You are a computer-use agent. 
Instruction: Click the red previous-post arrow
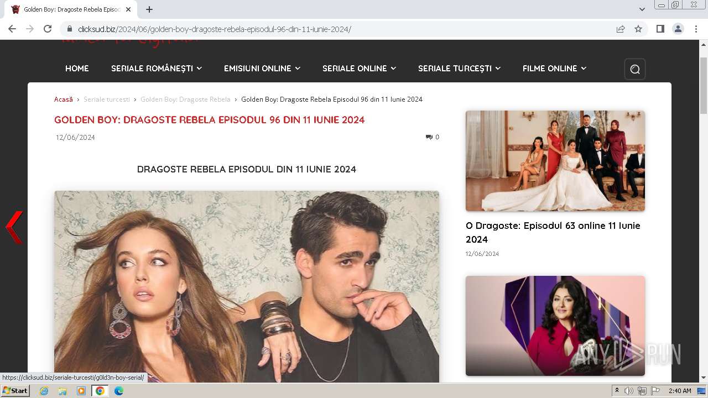click(14, 227)
